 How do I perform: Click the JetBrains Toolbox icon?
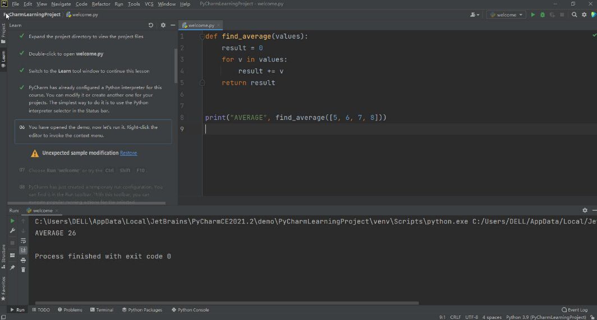(x=594, y=15)
